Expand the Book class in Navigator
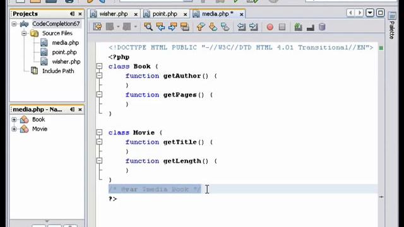 click(14, 120)
